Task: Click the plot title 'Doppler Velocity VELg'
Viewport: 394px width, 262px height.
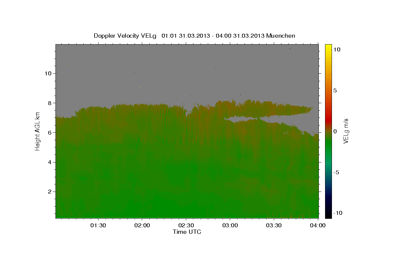Action: pyautogui.click(x=125, y=36)
